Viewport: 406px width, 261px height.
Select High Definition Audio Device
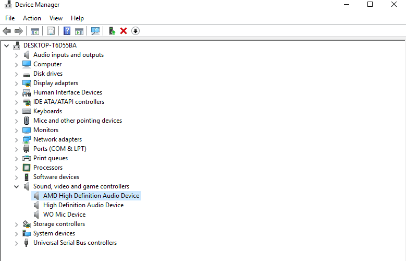tap(83, 205)
